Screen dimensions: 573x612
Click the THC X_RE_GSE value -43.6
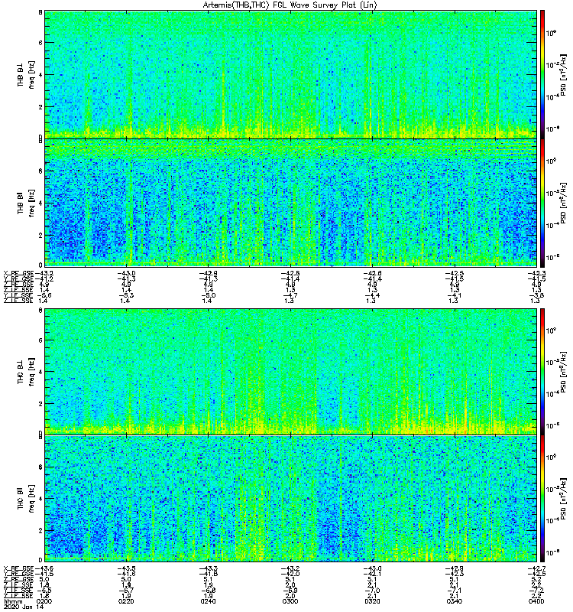point(44,568)
